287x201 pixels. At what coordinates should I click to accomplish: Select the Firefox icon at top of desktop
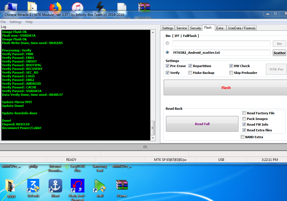[x=55, y=7]
